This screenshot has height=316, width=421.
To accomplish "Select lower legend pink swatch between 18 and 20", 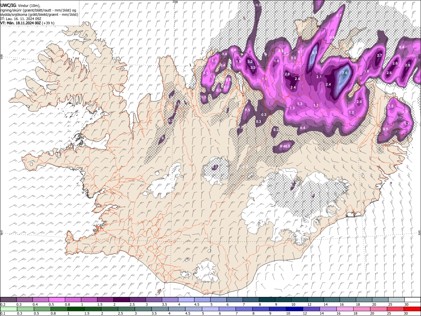I will [362, 309].
